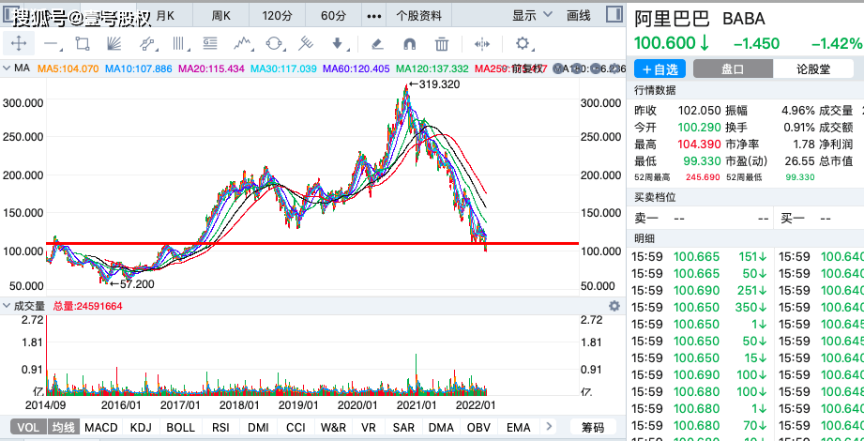The image size is (864, 441).
Task: Select the KDJ indicator tab
Action: pyautogui.click(x=141, y=427)
